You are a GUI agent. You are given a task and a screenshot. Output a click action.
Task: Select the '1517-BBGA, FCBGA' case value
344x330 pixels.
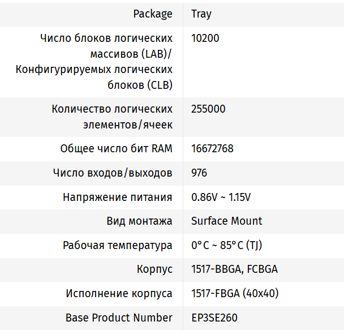pos(234,269)
